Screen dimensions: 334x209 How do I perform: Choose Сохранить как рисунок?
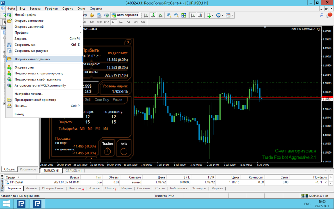pos(45,51)
